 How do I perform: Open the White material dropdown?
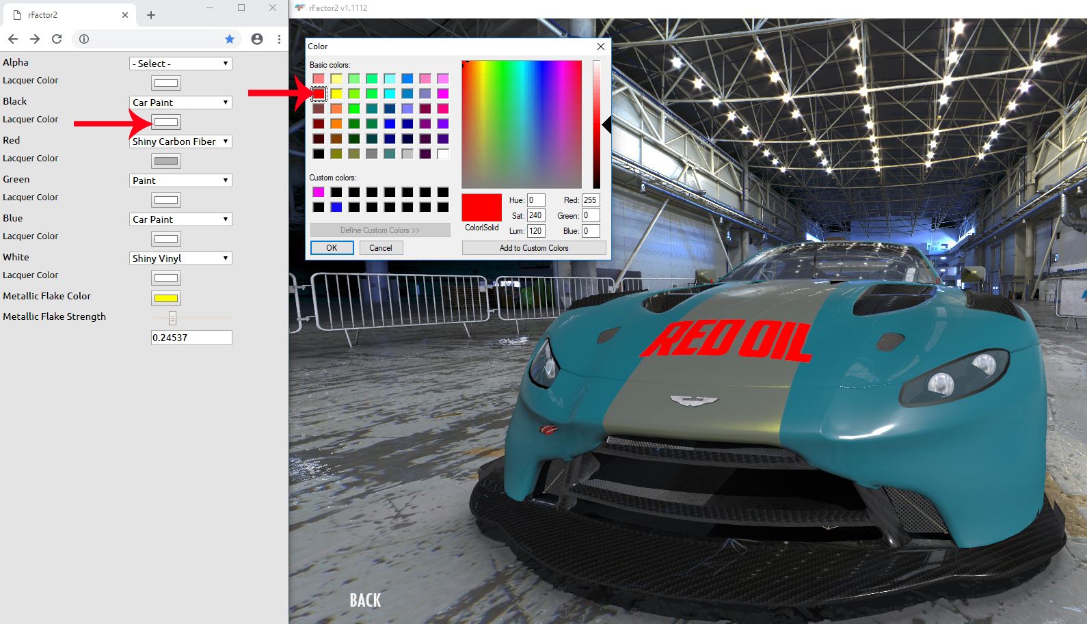180,258
